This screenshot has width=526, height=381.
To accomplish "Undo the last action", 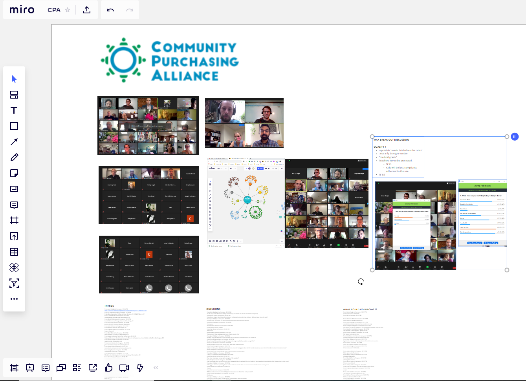I will 110,10.
